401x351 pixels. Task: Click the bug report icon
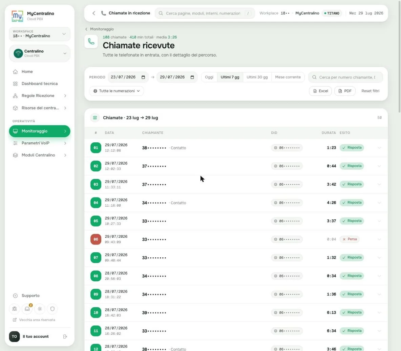click(15, 309)
